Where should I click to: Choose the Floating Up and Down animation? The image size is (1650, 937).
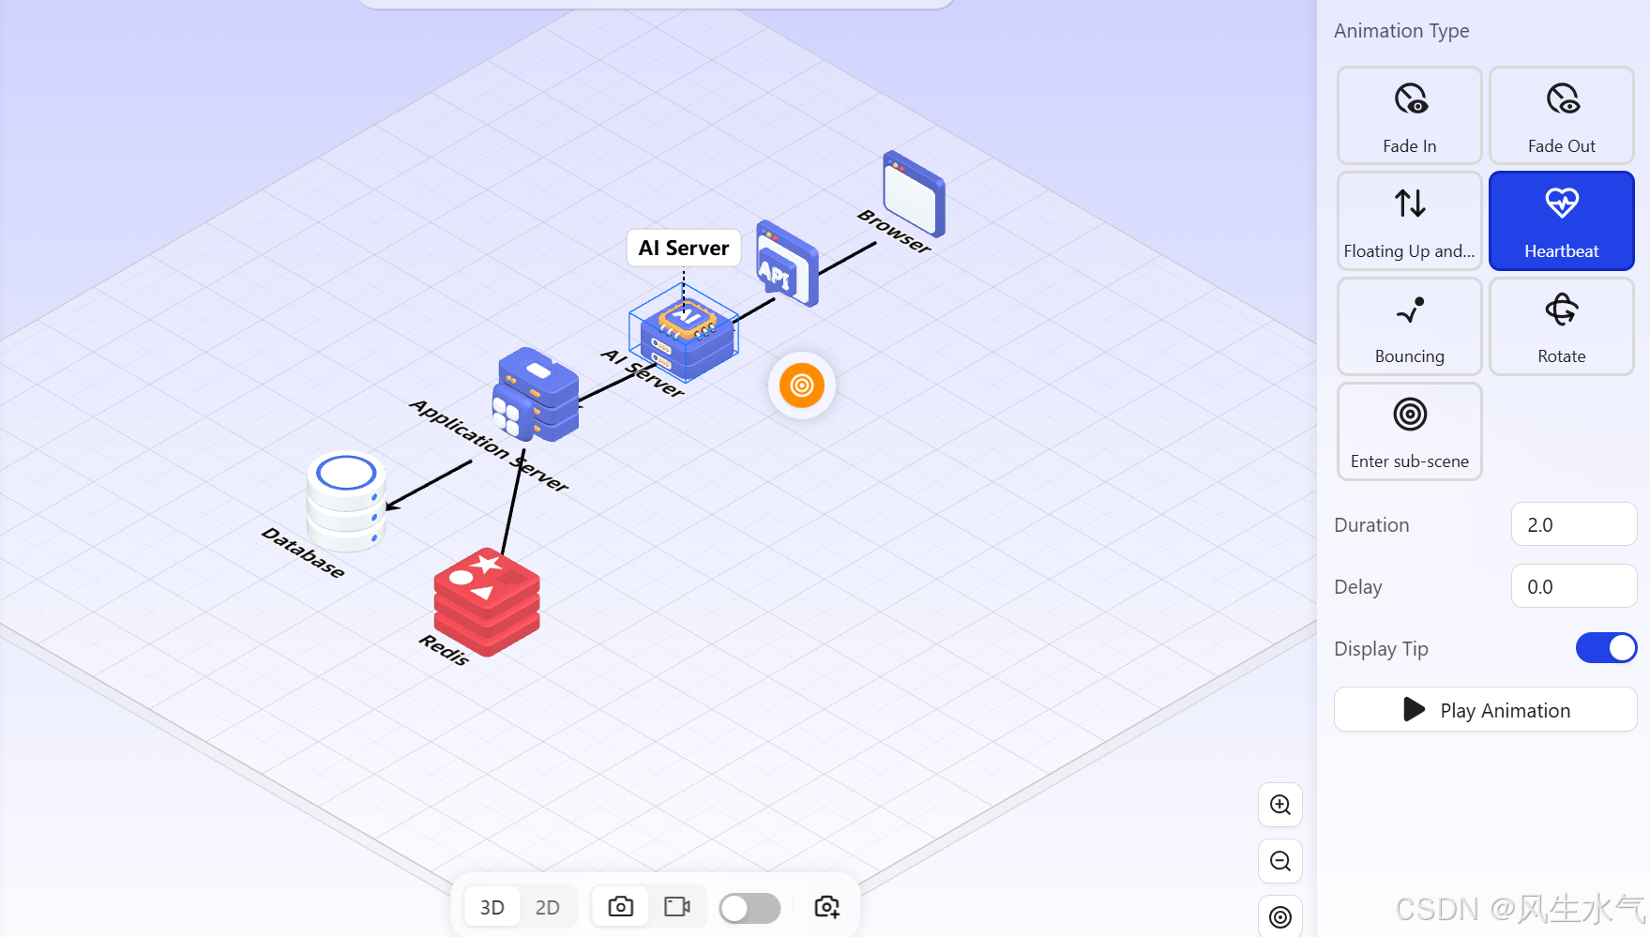click(x=1409, y=220)
